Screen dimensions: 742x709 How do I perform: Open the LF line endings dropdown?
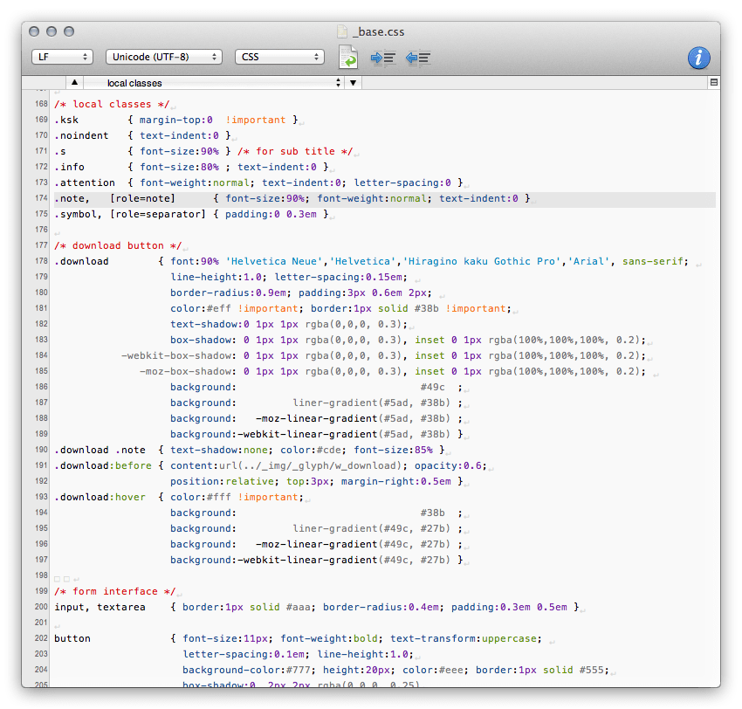click(62, 57)
